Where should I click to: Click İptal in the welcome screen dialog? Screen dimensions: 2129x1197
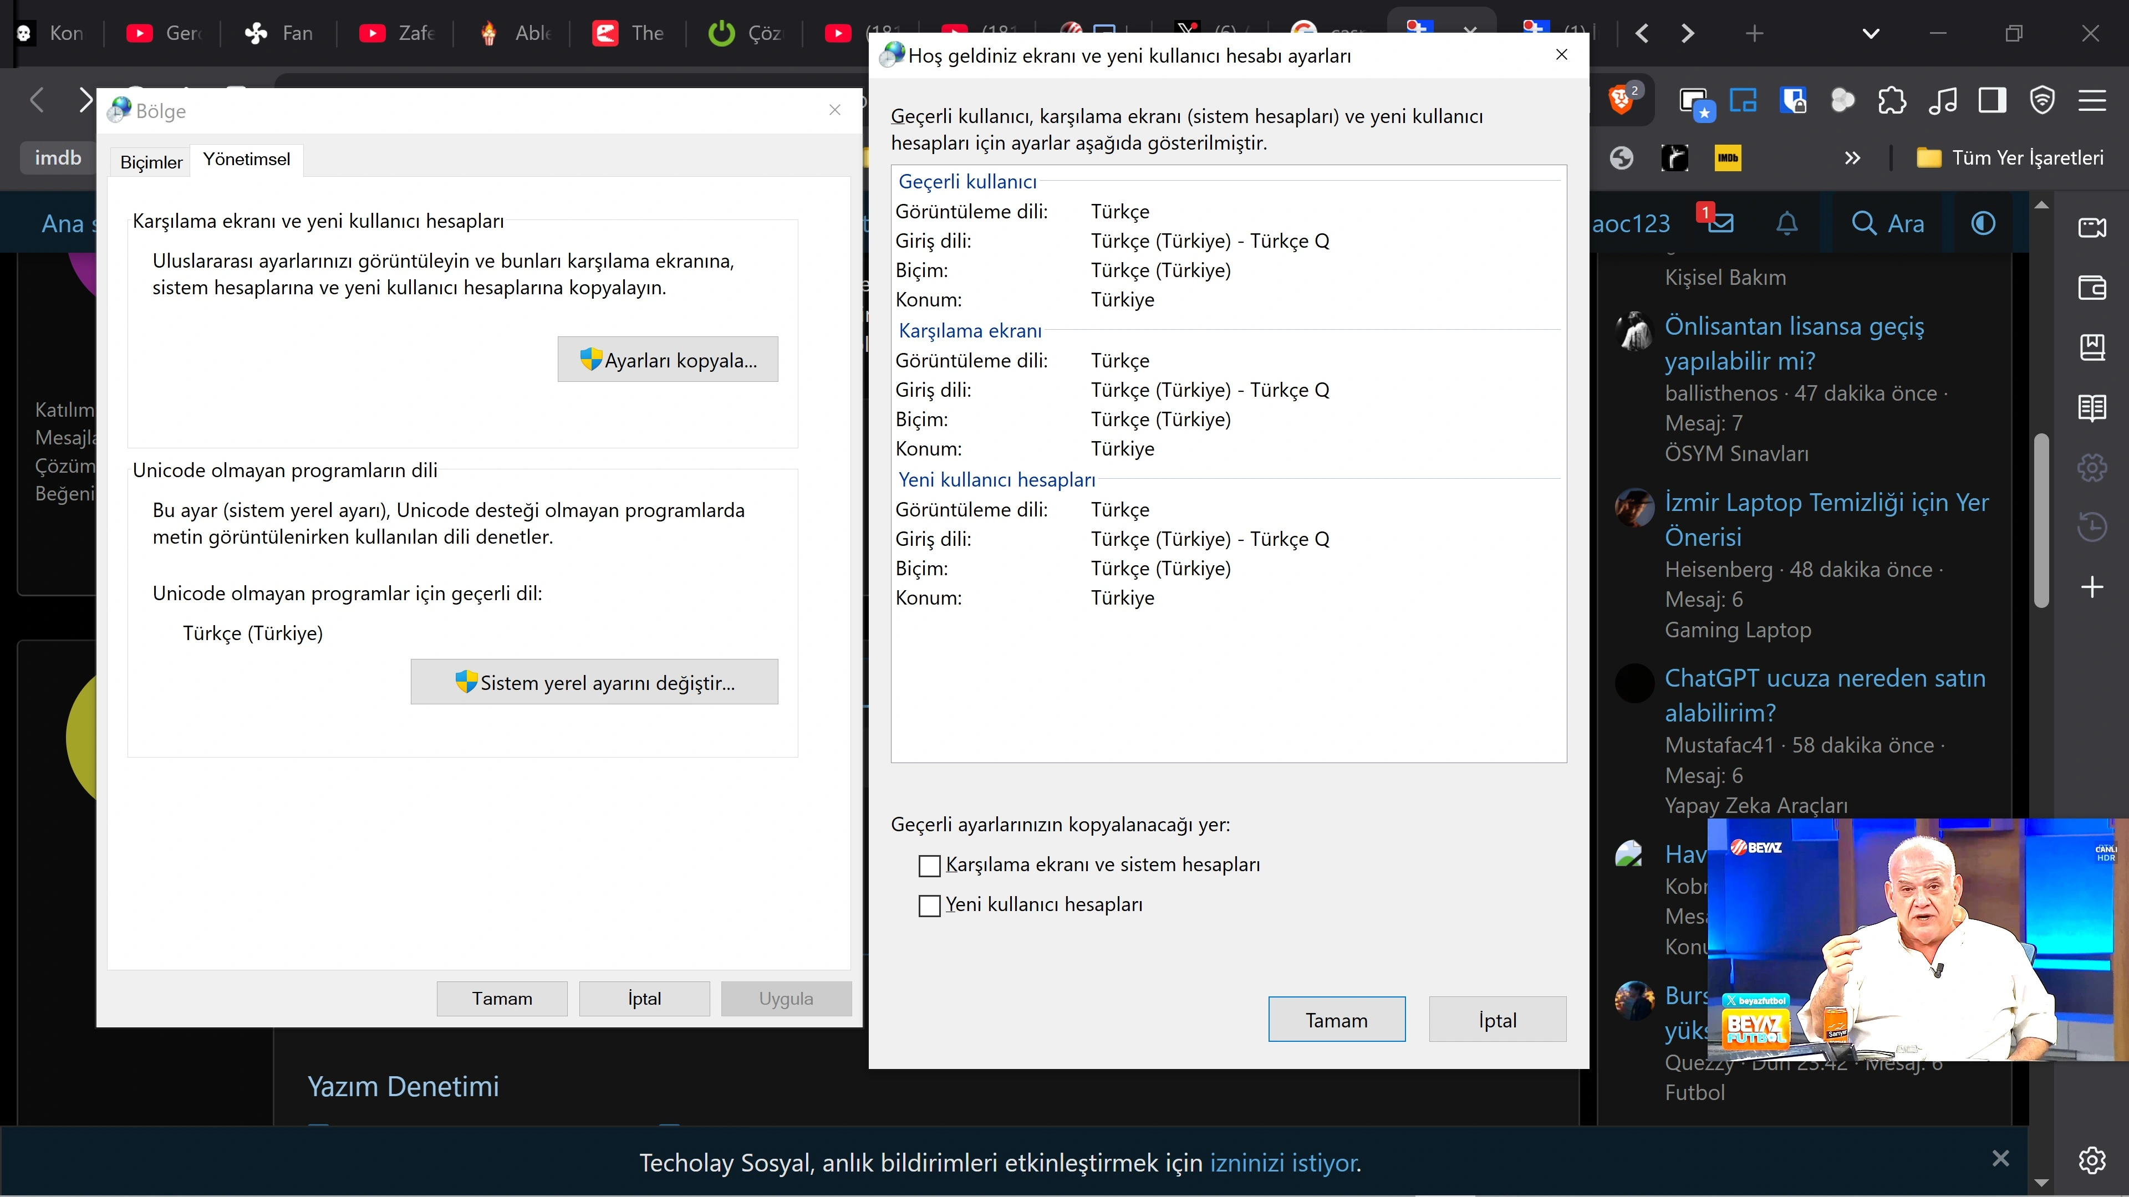tap(1498, 1020)
